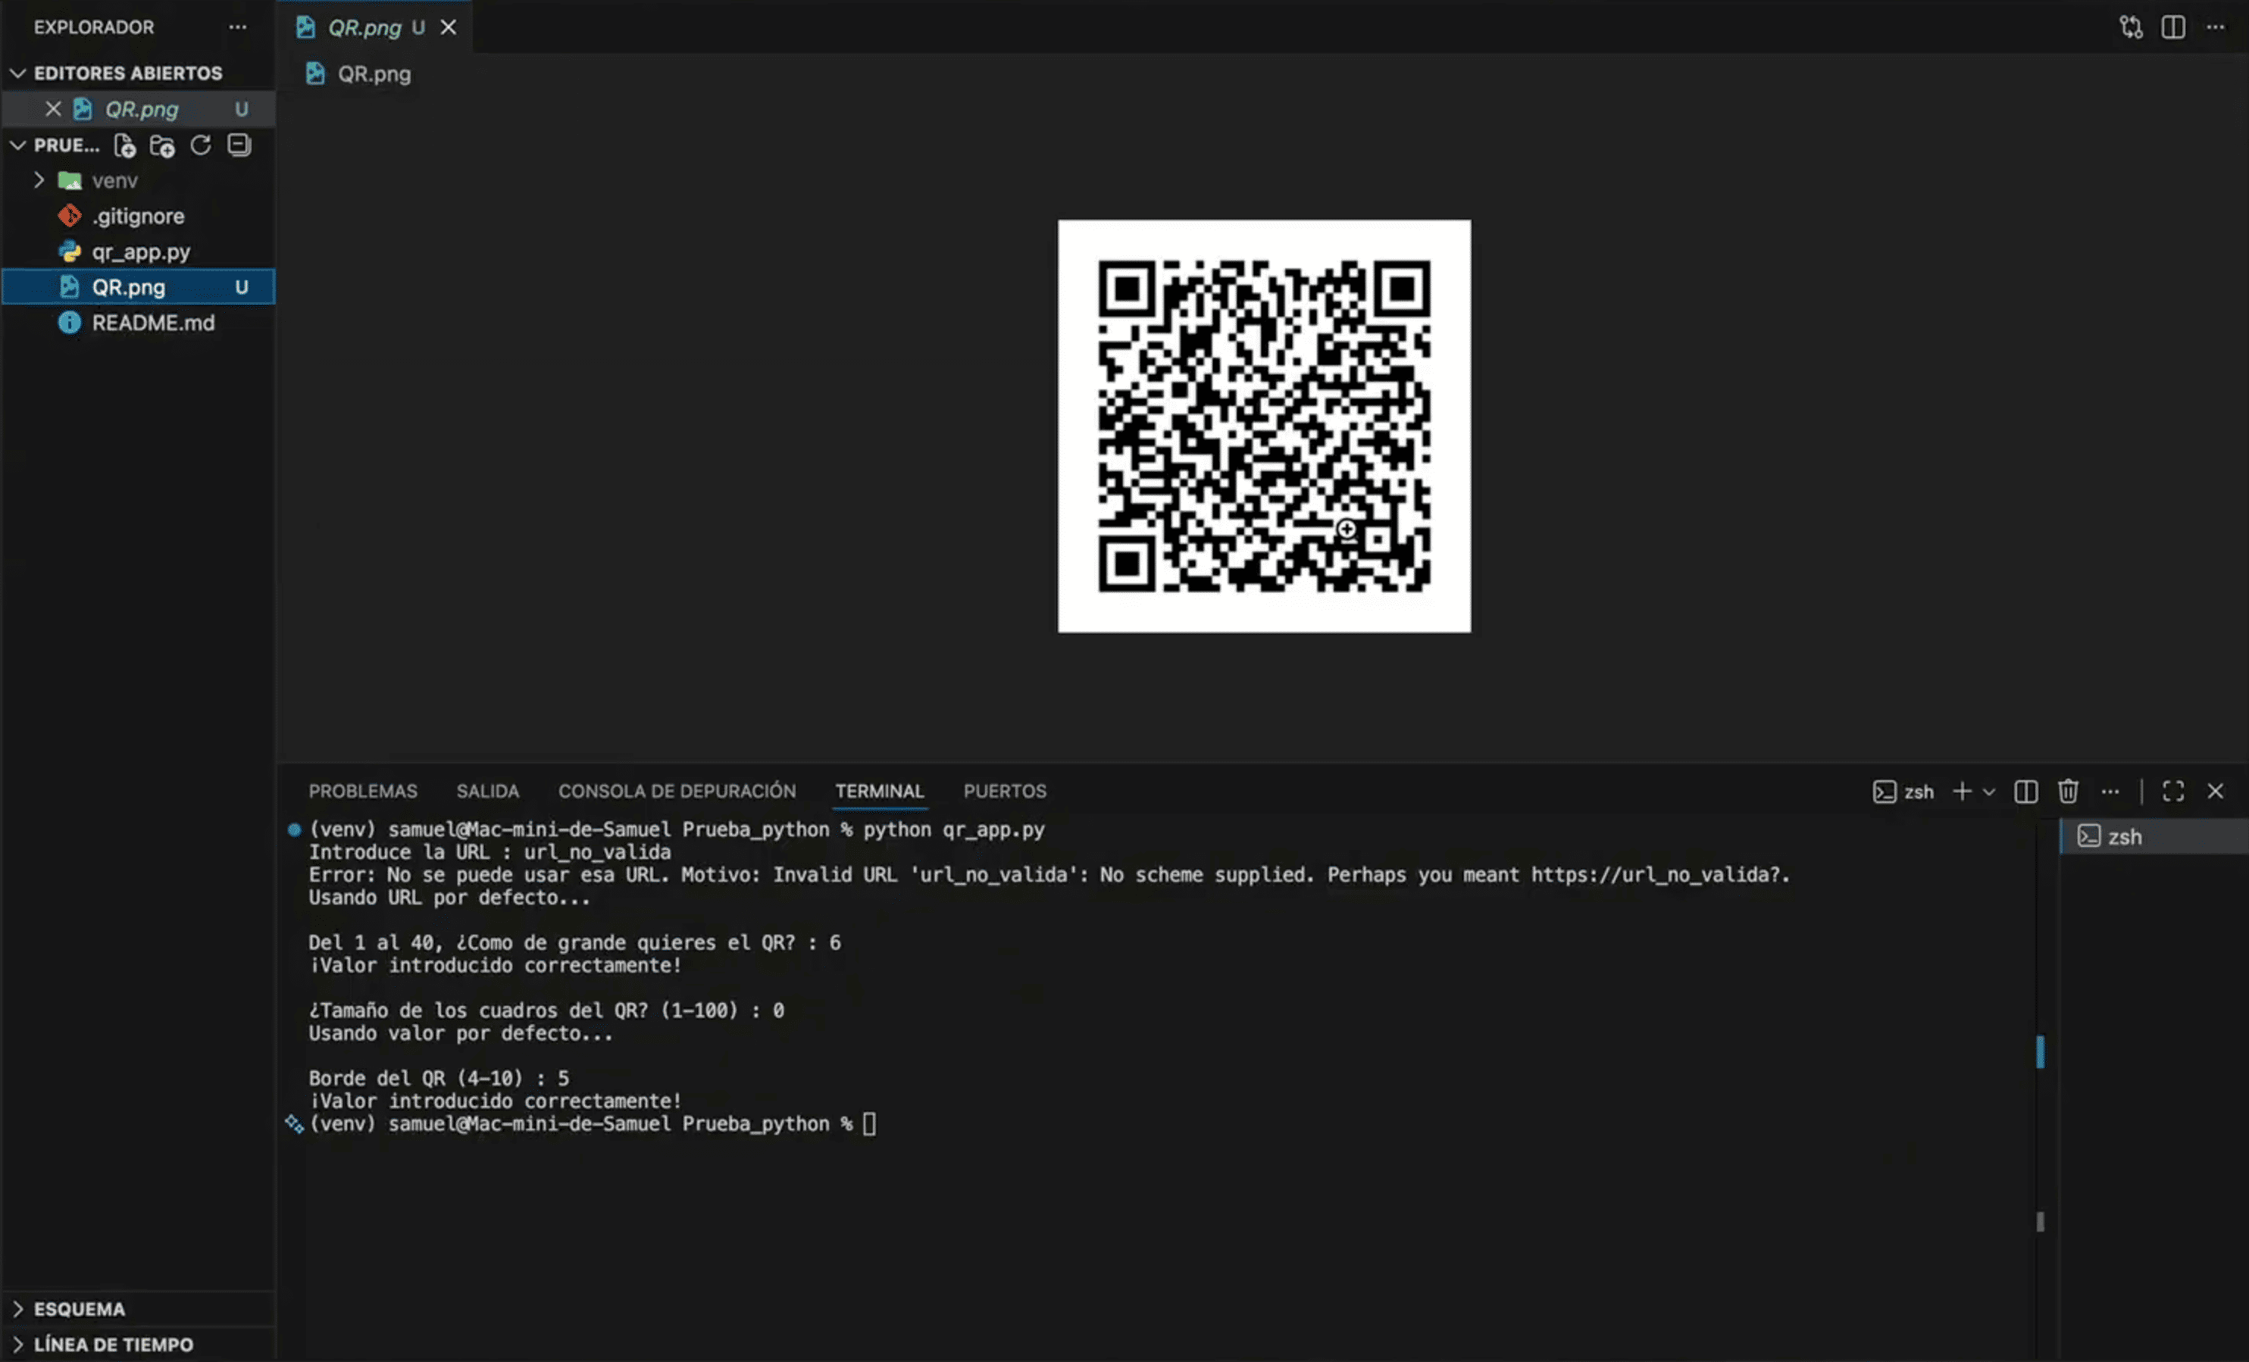This screenshot has height=1362, width=2249.
Task: Click the New Folder icon in explorer
Action: (162, 146)
